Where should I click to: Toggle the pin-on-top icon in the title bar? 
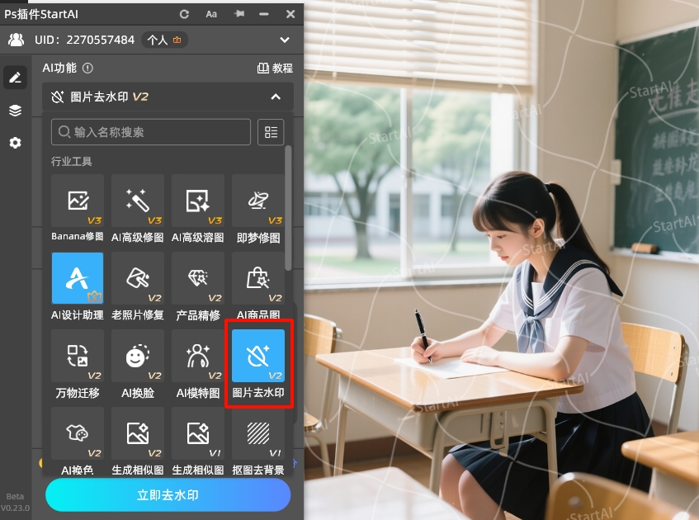[x=238, y=13]
